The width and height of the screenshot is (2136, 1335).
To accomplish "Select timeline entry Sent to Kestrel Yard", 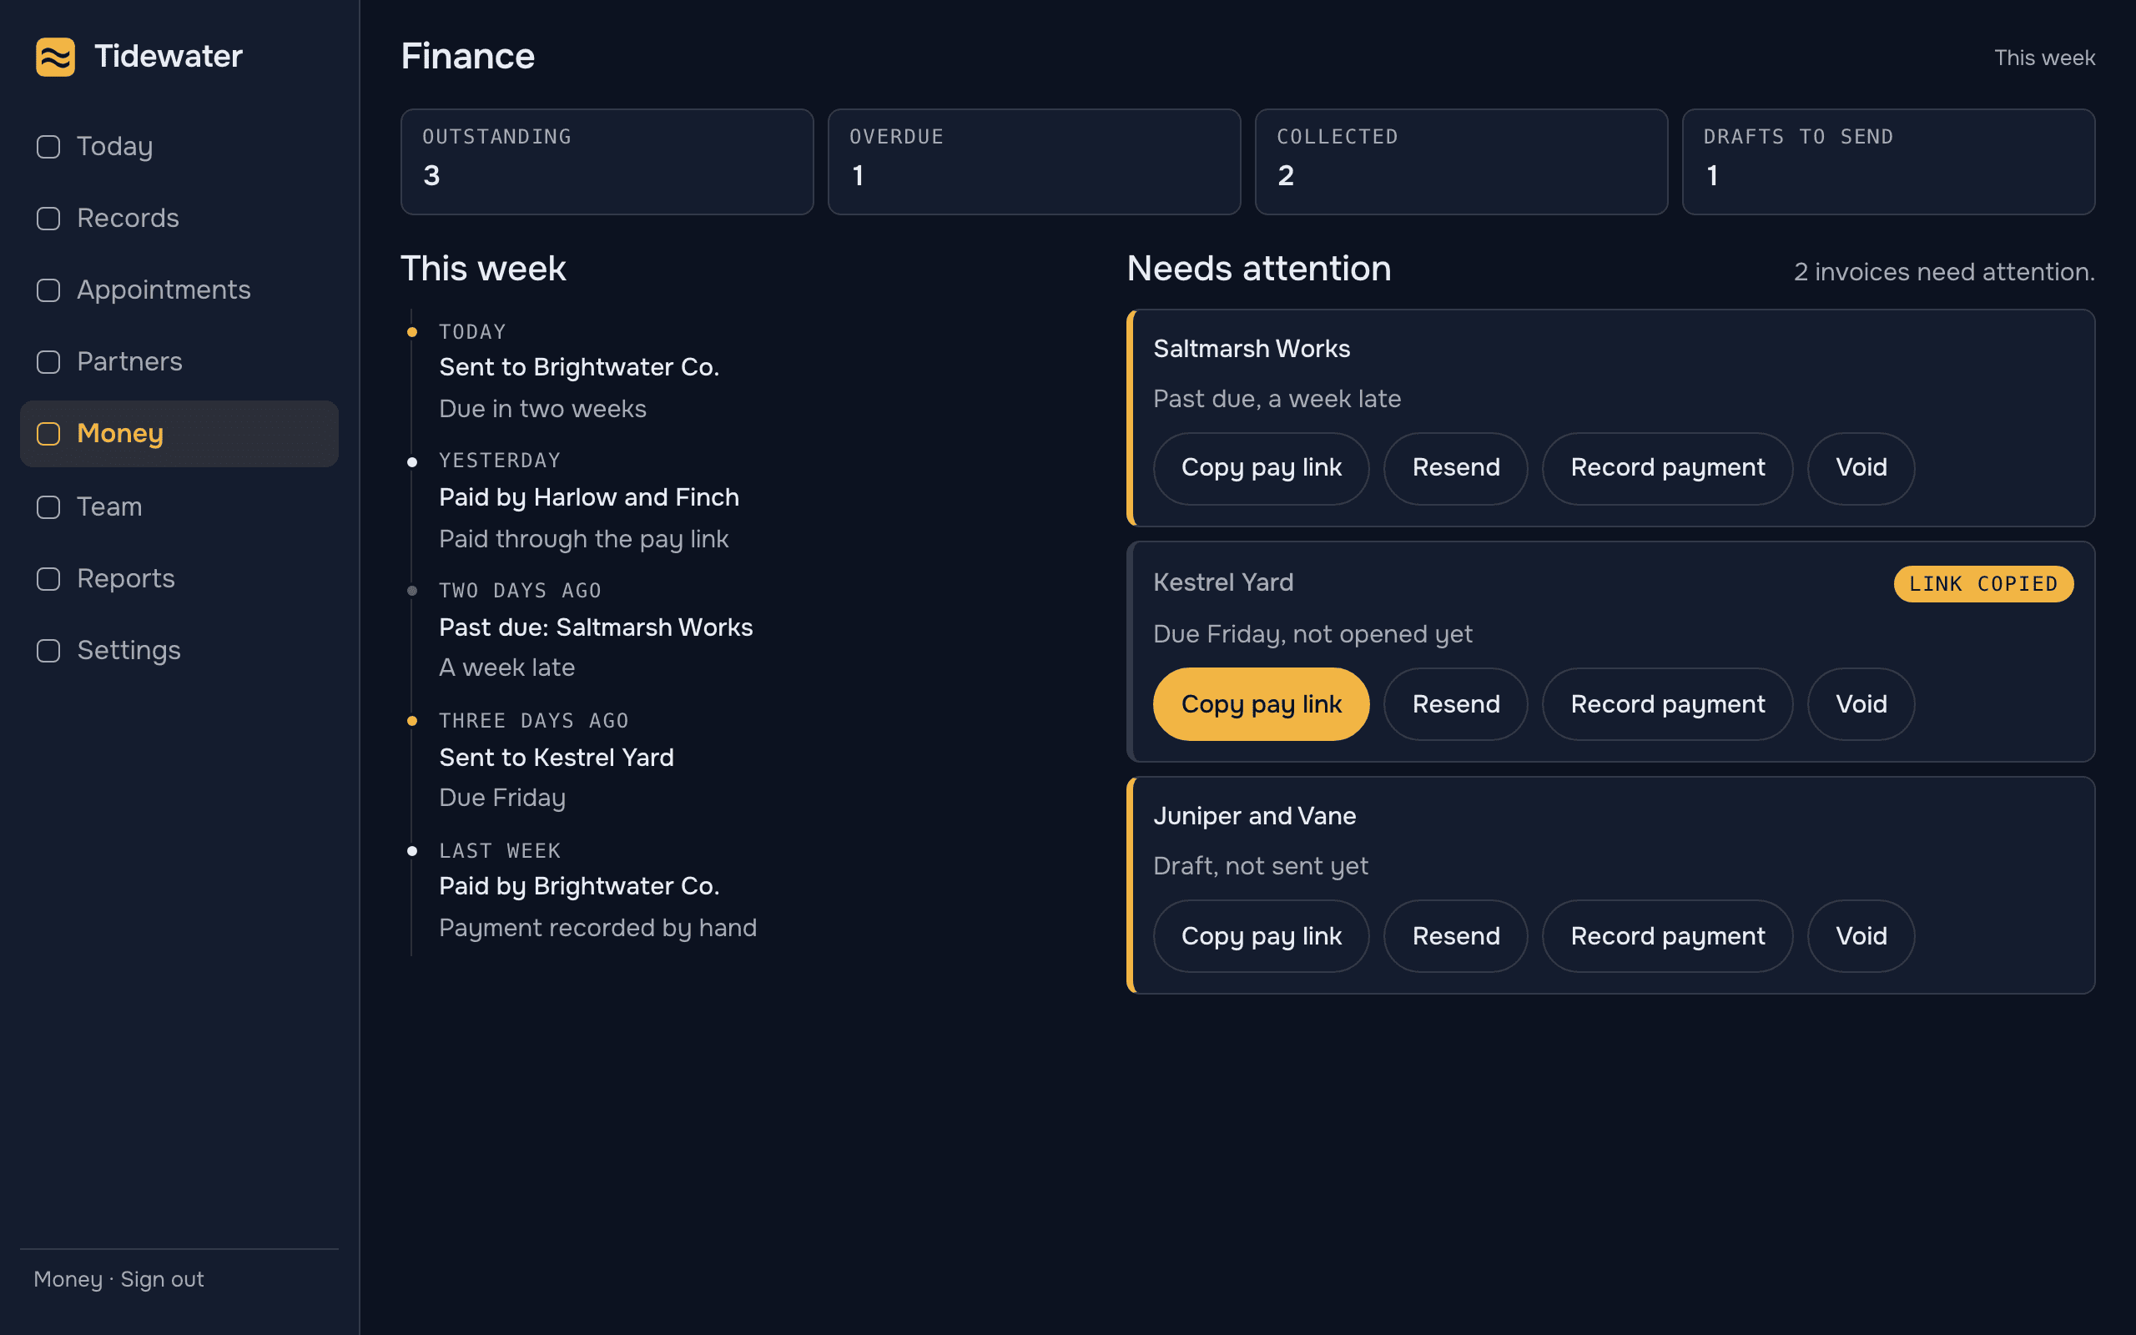I will [556, 758].
